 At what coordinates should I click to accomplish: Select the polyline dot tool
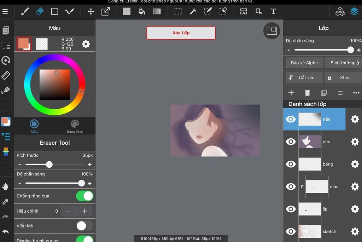point(69,11)
